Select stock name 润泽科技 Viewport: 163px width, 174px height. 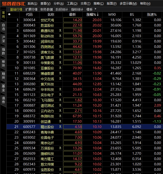click(x=47, y=41)
